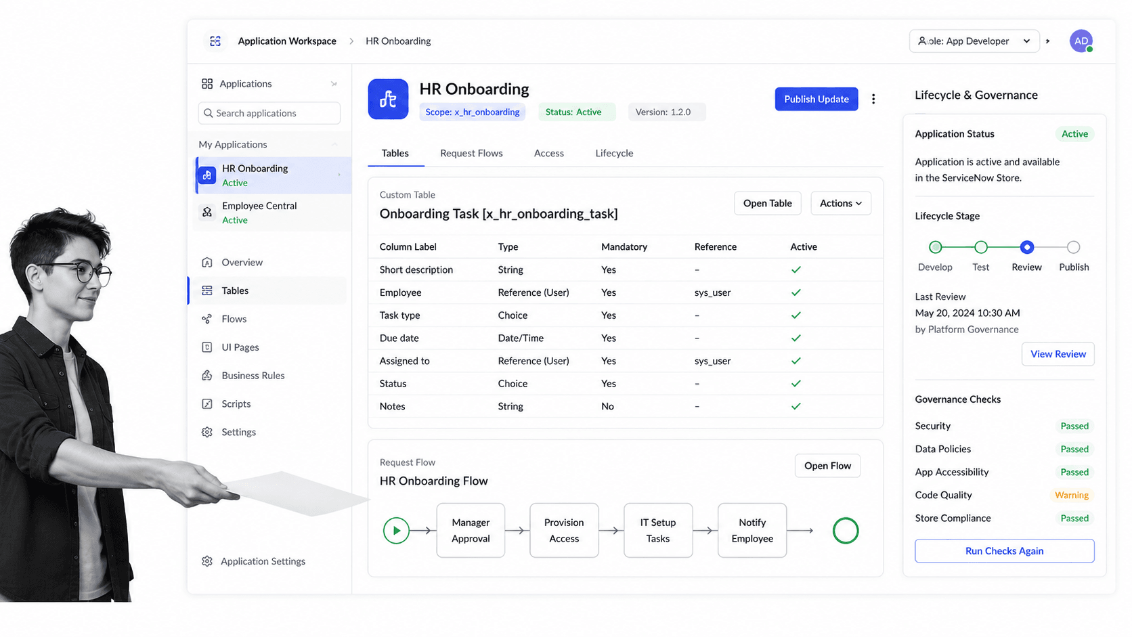Click the Version: 1.2.0 tag
1132x637 pixels.
(x=667, y=112)
